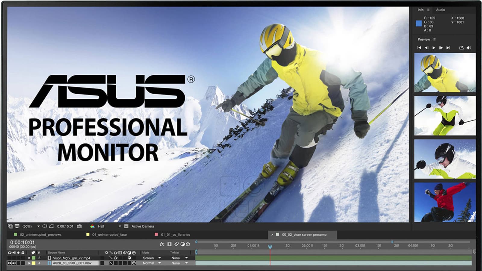Select the white and lime skier thumbnail
Image resolution: width=482 pixels, height=271 pixels.
[x=445, y=116]
